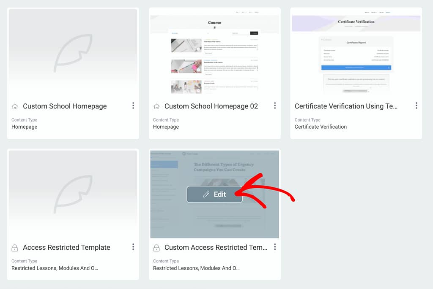Click the 'Certificate Verification' content type value

click(321, 127)
